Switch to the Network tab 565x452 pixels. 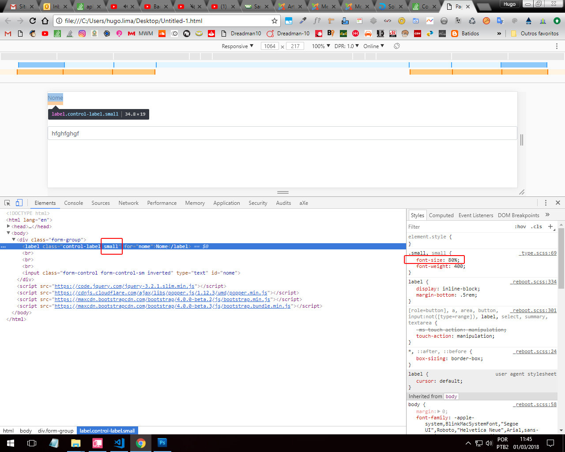click(x=128, y=203)
